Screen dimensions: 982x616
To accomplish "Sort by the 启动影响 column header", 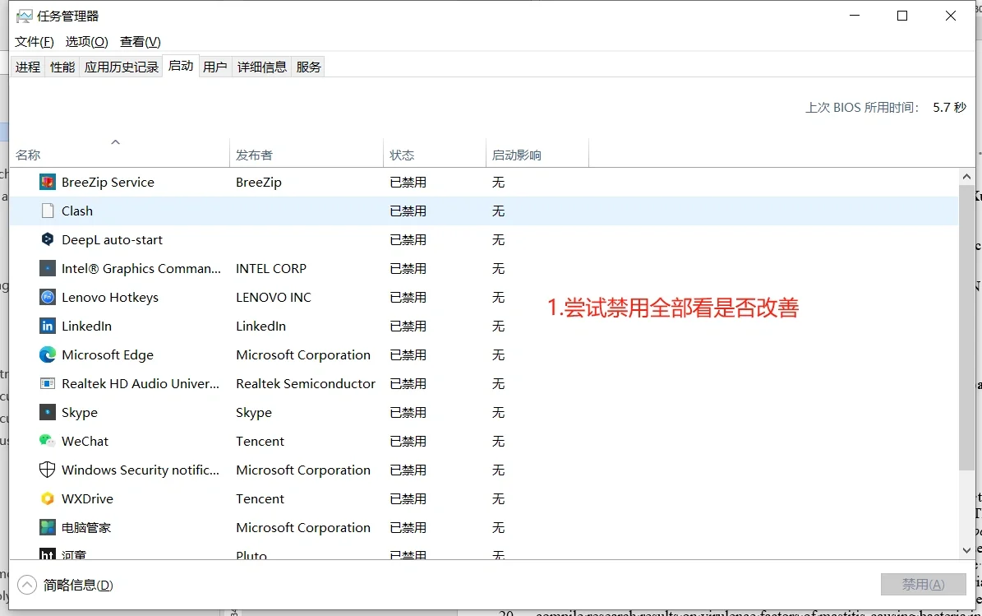I will point(537,155).
